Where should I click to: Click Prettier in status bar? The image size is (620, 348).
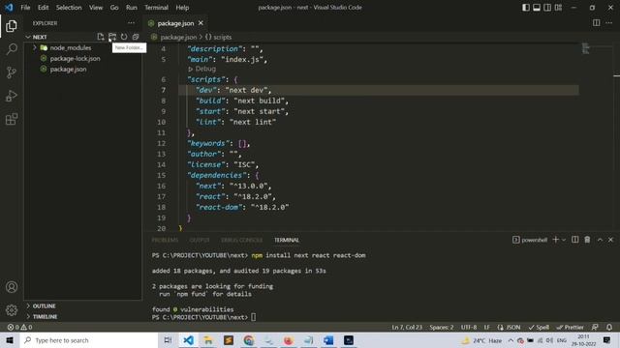(570, 327)
